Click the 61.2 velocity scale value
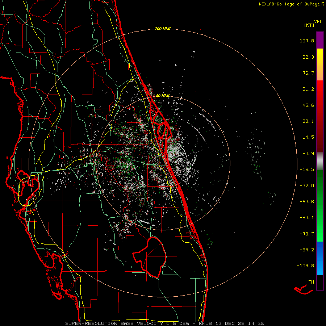Image resolution: width=326 pixels, height=326 pixels. click(x=308, y=89)
